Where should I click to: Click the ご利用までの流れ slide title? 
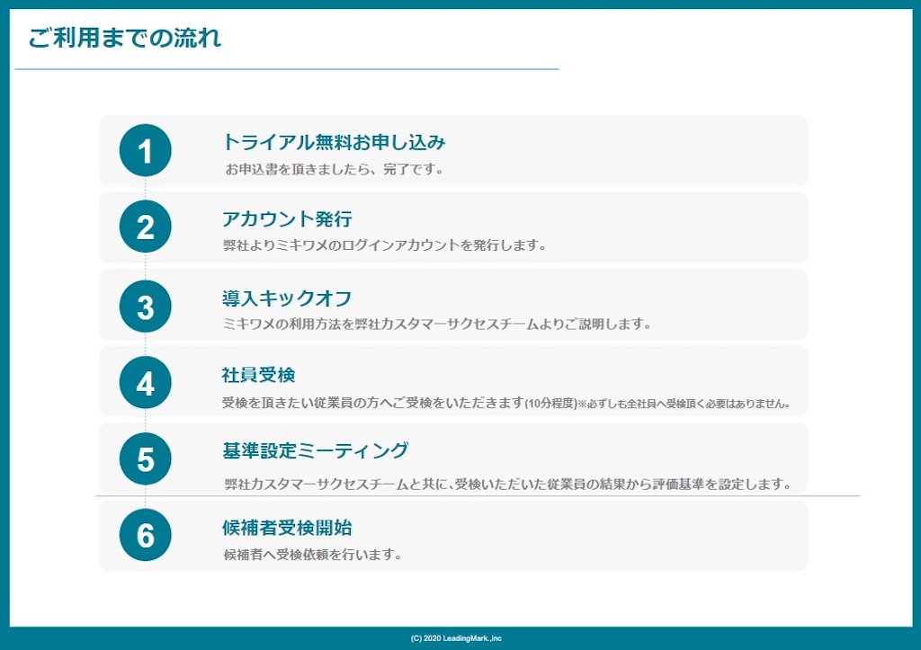(x=124, y=38)
